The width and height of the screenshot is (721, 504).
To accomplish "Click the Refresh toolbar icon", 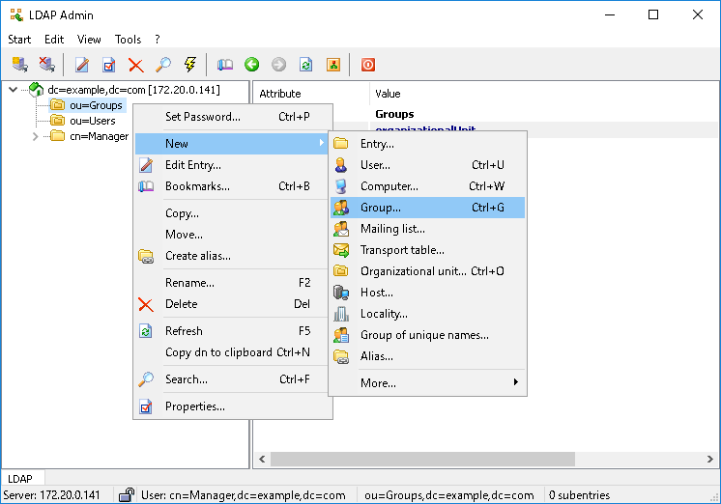I will (x=306, y=65).
